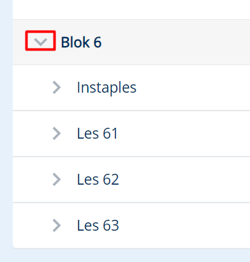Expand the Les 62 chevron arrow
250x262 pixels.
57,180
